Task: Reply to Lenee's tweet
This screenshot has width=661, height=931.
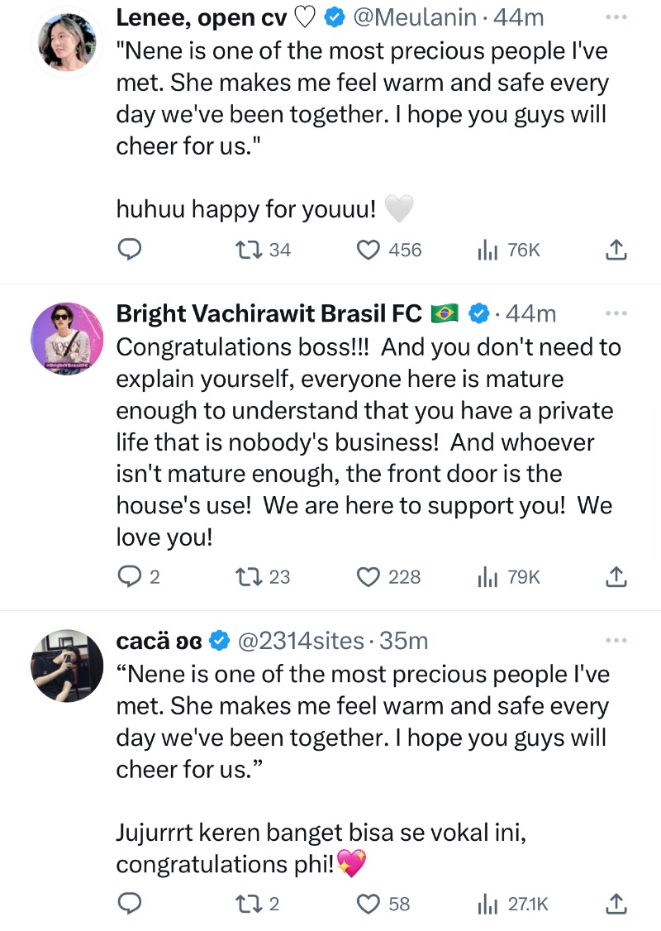Action: [129, 250]
